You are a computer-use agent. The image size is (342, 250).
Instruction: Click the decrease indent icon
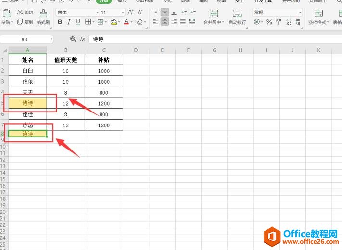[x=184, y=12]
